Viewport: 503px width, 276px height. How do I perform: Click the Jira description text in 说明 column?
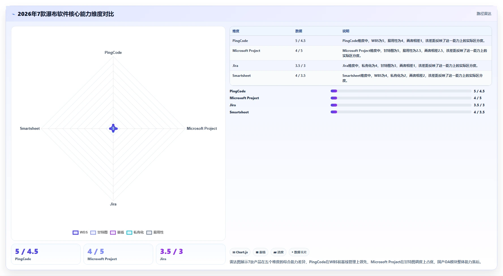[x=411, y=66]
